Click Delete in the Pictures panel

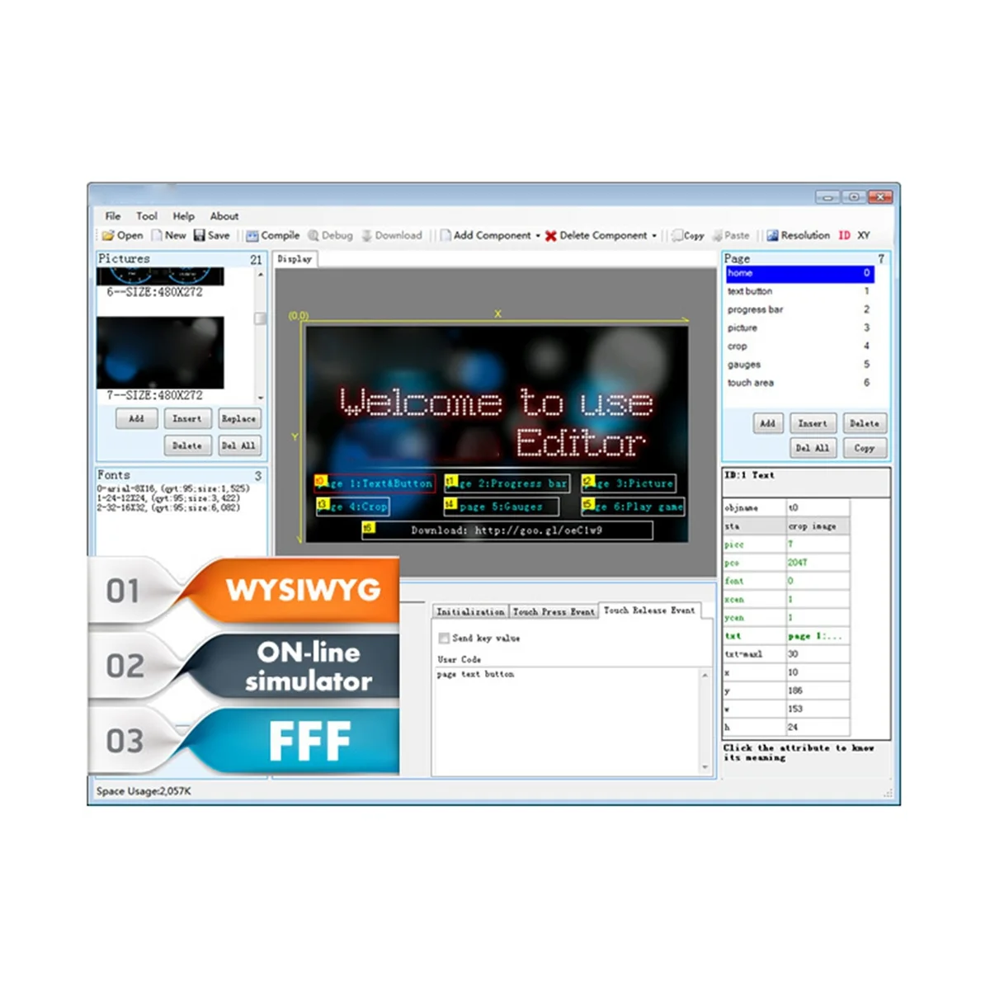(187, 445)
